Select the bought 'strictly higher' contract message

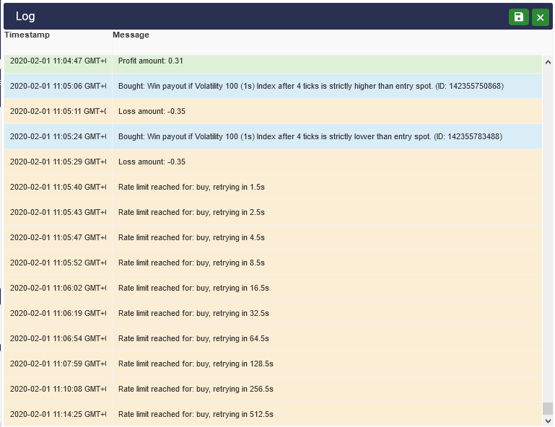tap(311, 86)
